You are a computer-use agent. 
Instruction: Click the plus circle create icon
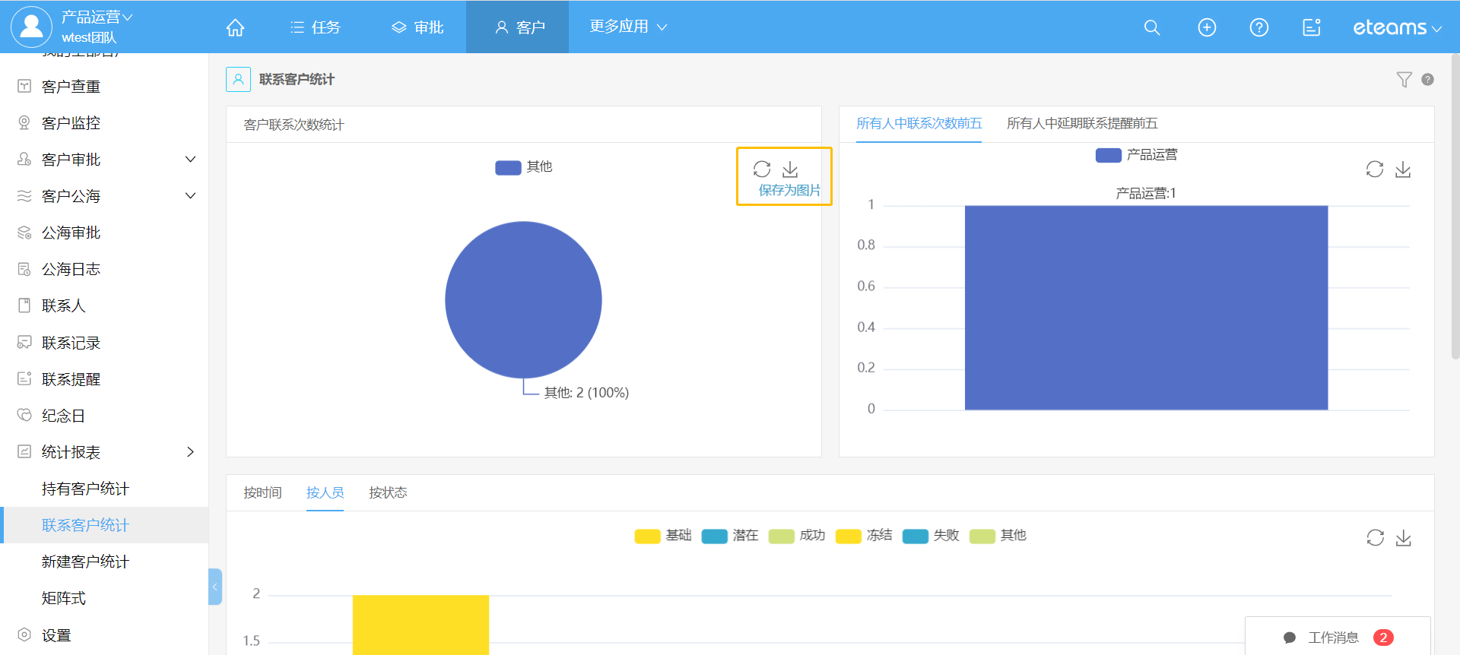click(1207, 27)
